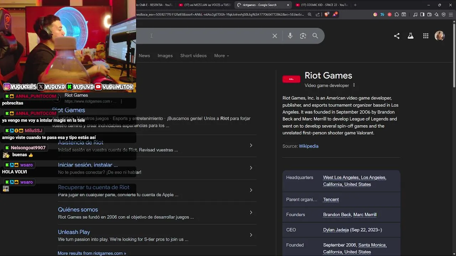The height and width of the screenshot is (256, 456).
Task: Open the Recuperar tu cuenta de Riot link
Action: coord(94,187)
